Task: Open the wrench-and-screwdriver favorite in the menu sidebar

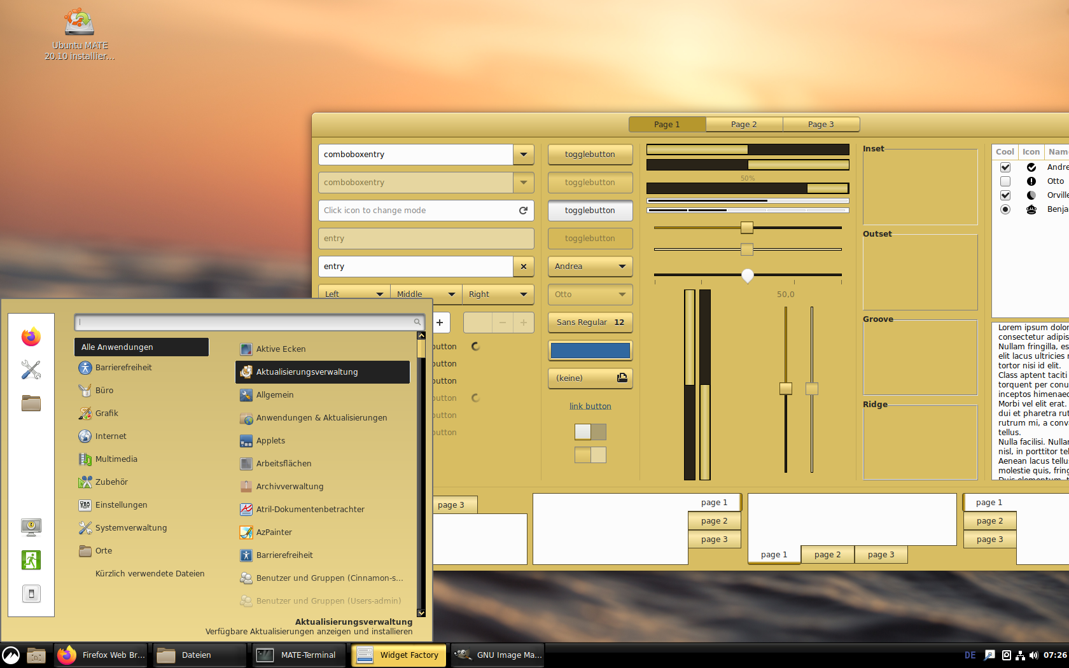Action: coord(31,370)
